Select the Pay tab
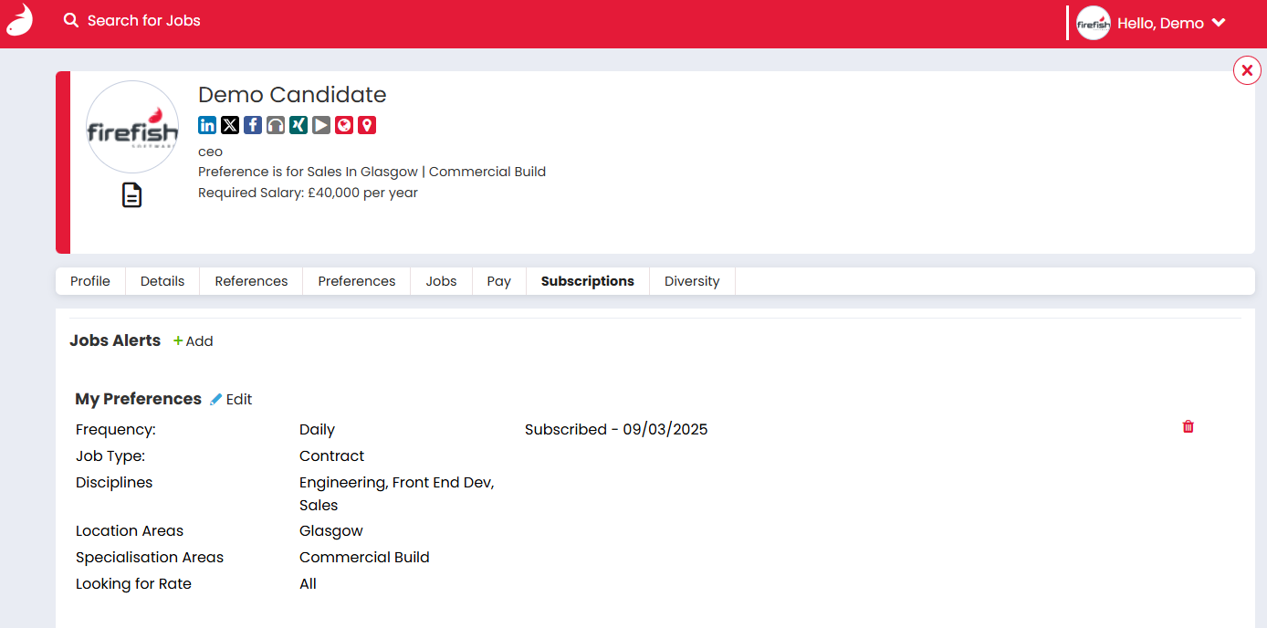This screenshot has height=628, width=1267. pyautogui.click(x=498, y=281)
